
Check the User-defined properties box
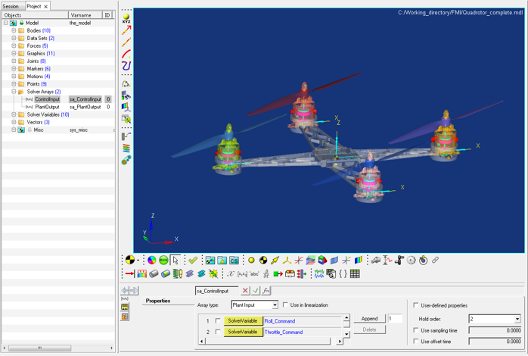(x=416, y=305)
